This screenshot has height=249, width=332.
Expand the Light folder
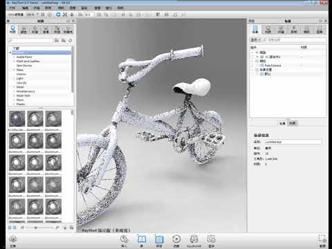[14, 79]
